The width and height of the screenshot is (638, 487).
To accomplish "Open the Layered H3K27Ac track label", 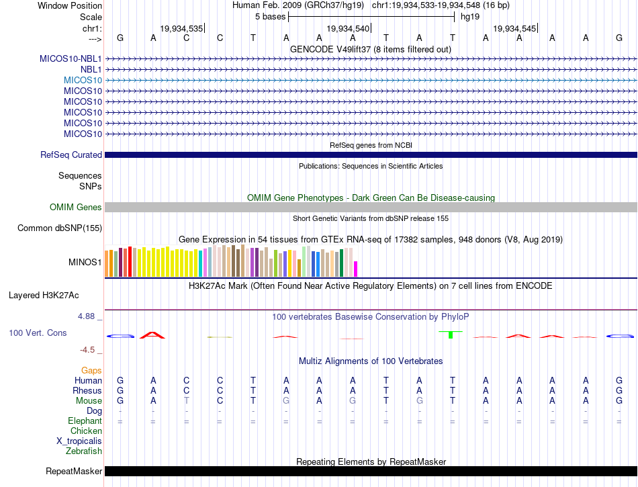I will point(53,295).
